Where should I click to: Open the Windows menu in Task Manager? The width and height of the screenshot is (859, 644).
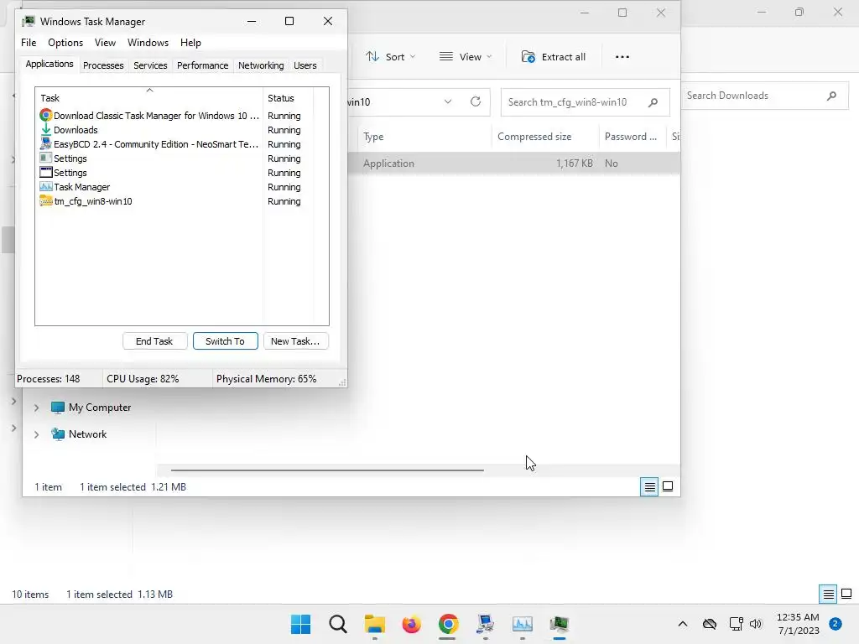(x=148, y=43)
